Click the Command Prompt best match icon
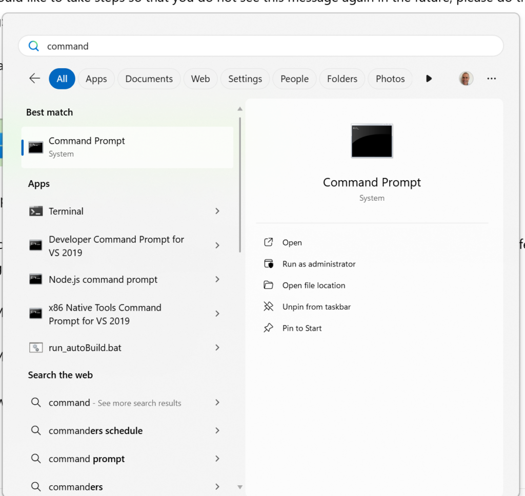Image resolution: width=525 pixels, height=496 pixels. [x=35, y=147]
